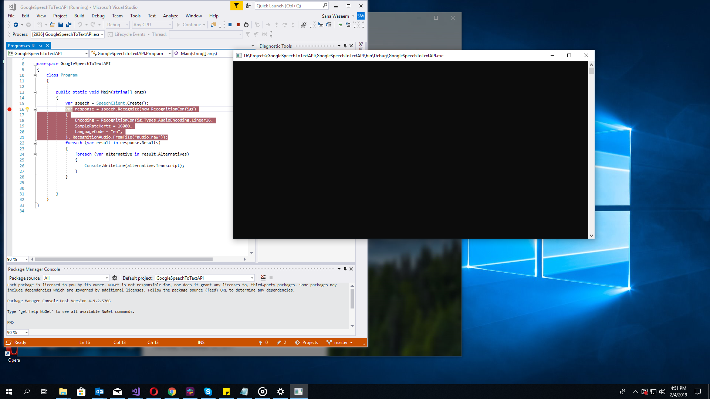The width and height of the screenshot is (710, 399).
Task: Stop debugging with the red square
Action: tap(238, 25)
